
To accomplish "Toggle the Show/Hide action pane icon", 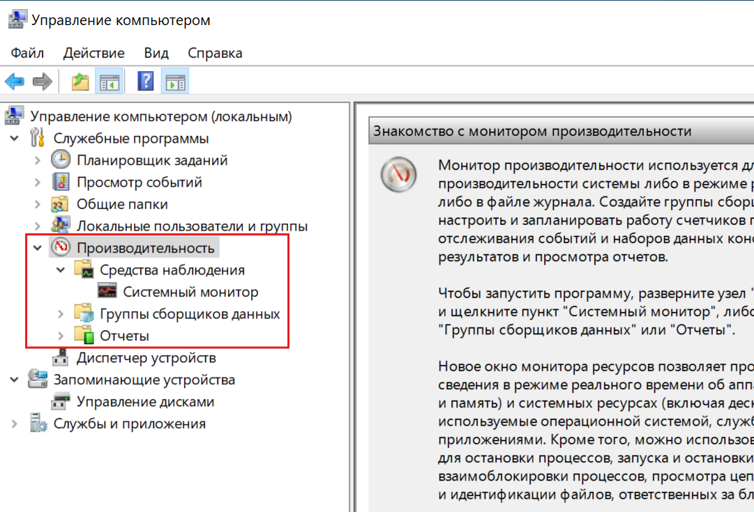I will tap(174, 82).
